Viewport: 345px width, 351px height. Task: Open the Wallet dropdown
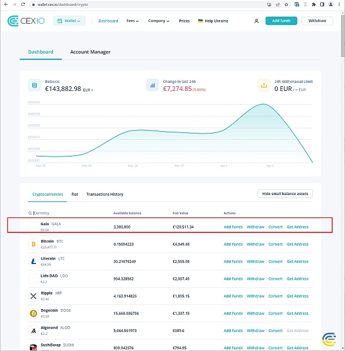(69, 21)
